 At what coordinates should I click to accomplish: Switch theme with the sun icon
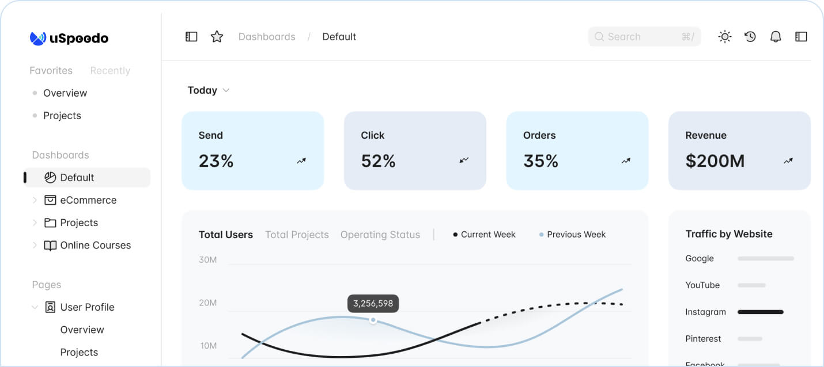[725, 37]
